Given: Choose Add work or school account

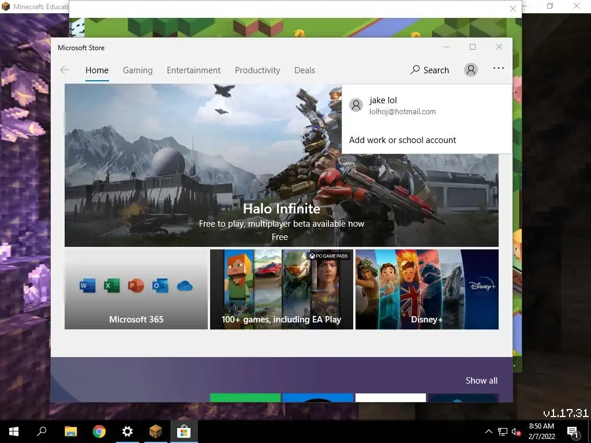Looking at the screenshot, I should coord(402,140).
